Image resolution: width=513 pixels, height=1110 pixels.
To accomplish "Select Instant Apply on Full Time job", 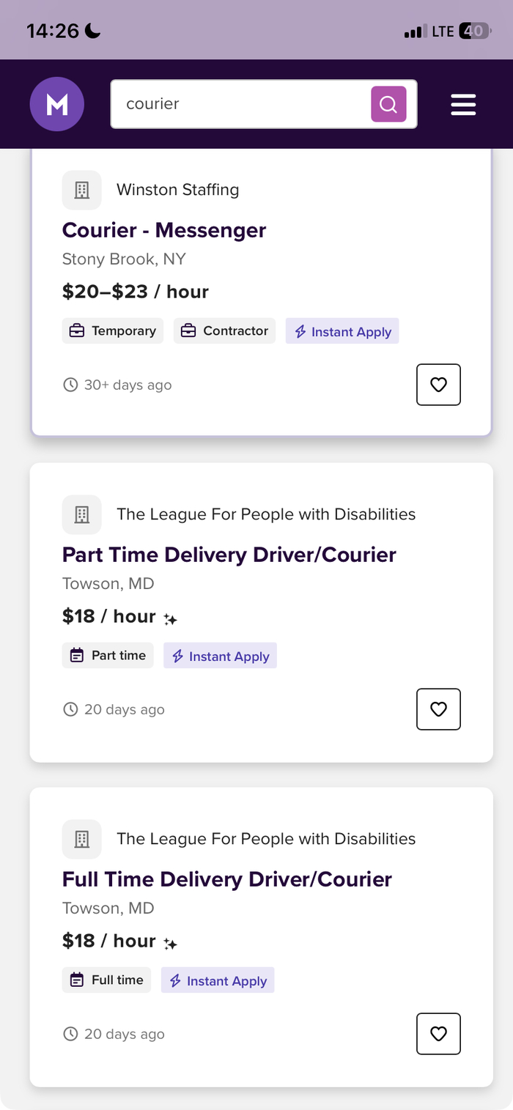I will point(218,980).
